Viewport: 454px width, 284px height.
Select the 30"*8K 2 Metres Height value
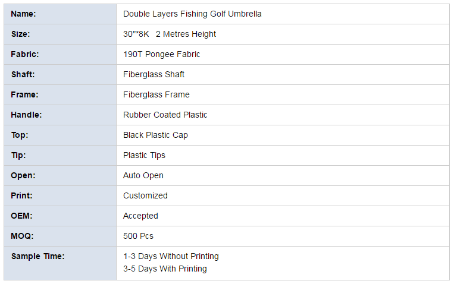(170, 34)
